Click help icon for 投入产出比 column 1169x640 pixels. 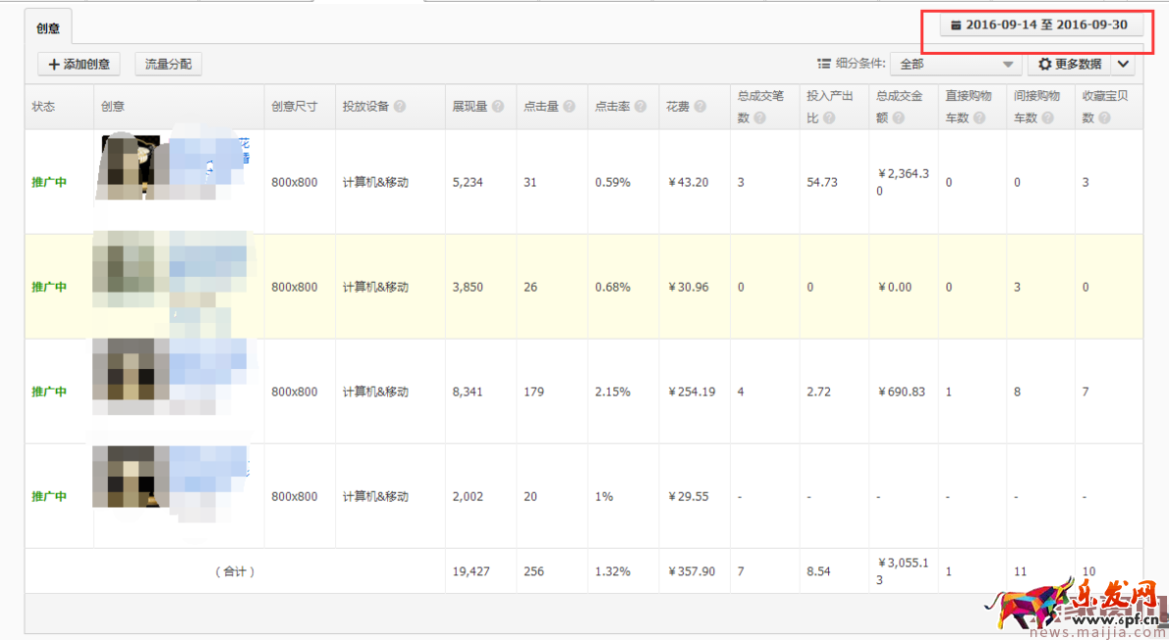829,118
